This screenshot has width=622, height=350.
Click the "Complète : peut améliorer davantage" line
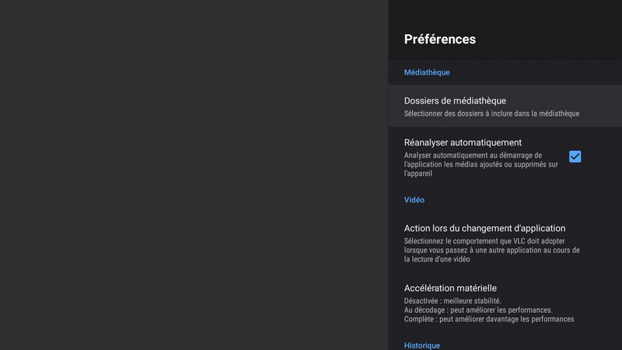489,320
